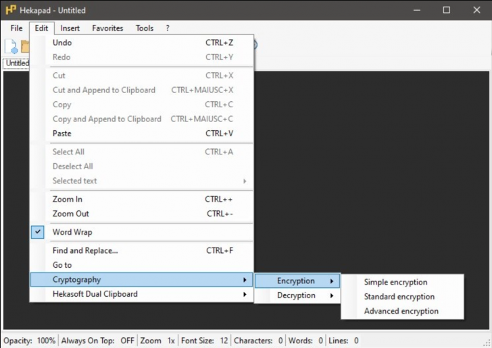Click the Lines count in status bar
492x348 pixels.
pos(343,341)
